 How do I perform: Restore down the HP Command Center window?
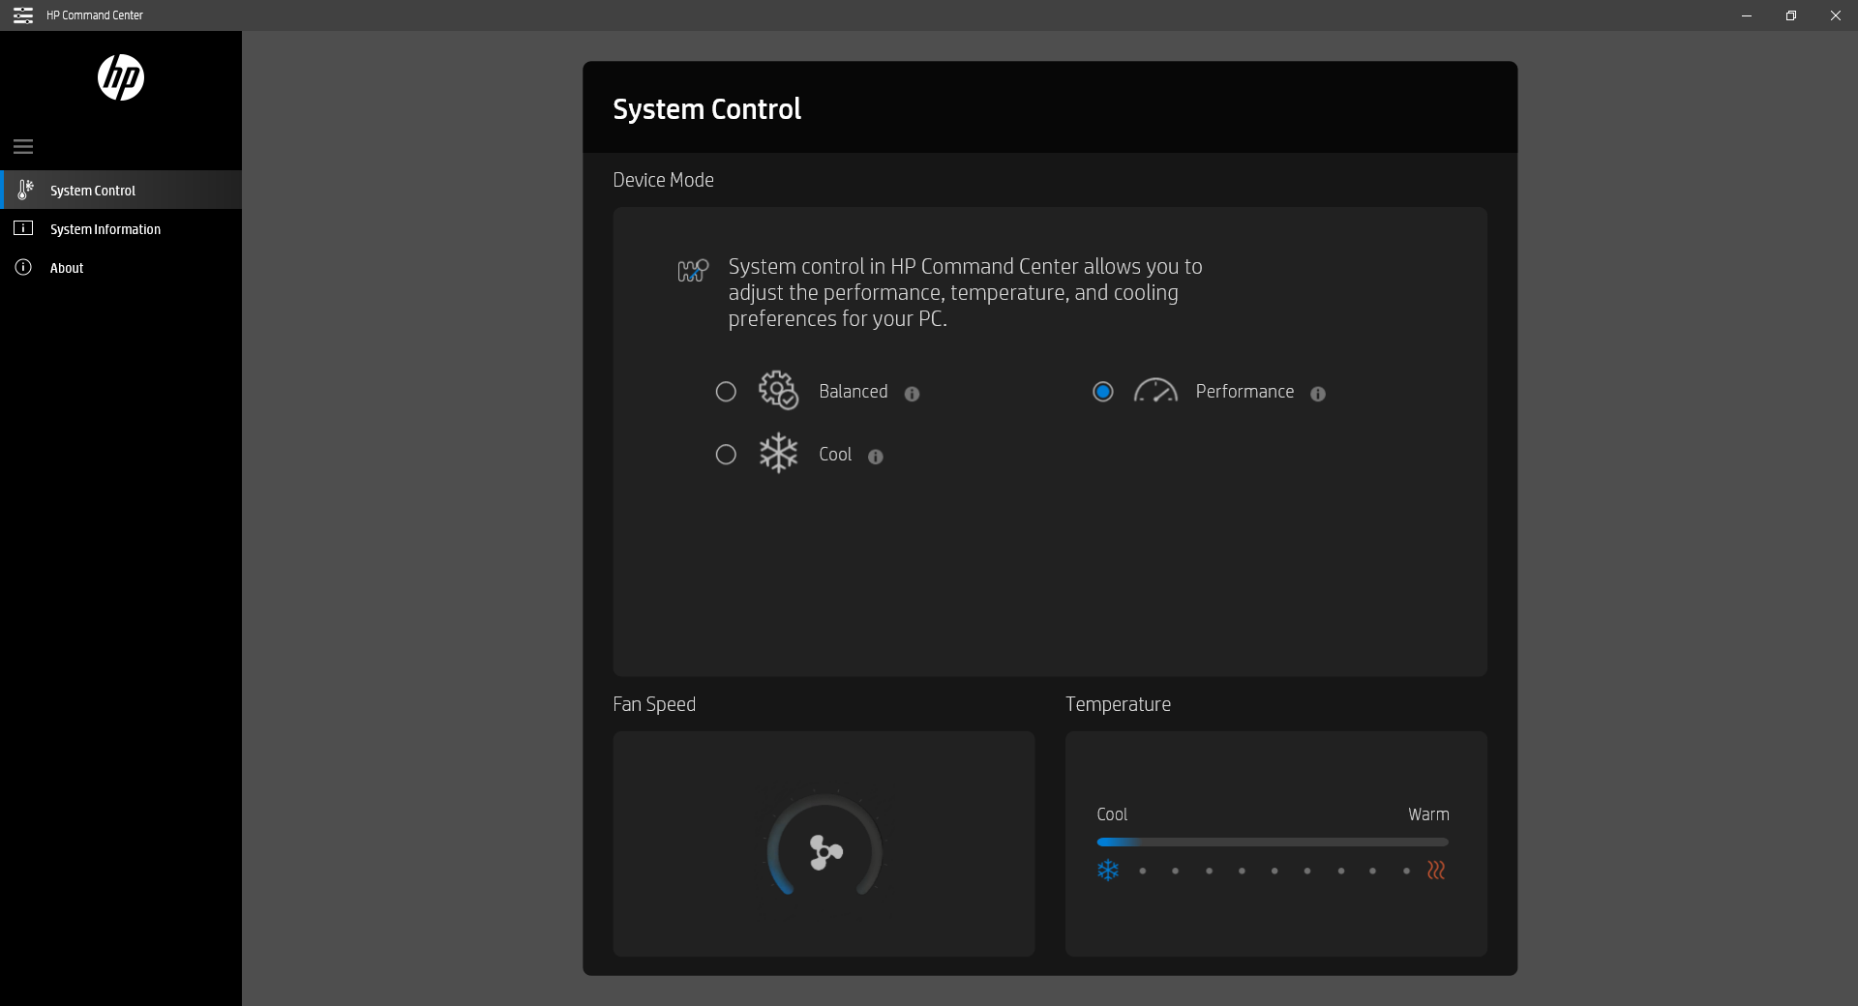tap(1791, 15)
